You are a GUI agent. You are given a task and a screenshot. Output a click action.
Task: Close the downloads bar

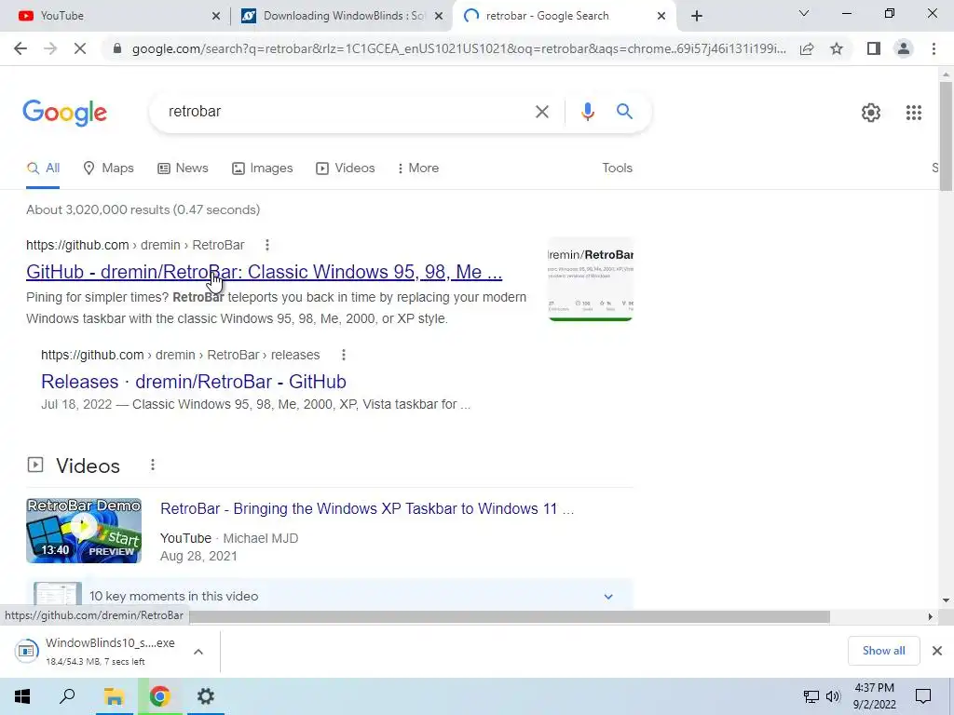point(937,651)
